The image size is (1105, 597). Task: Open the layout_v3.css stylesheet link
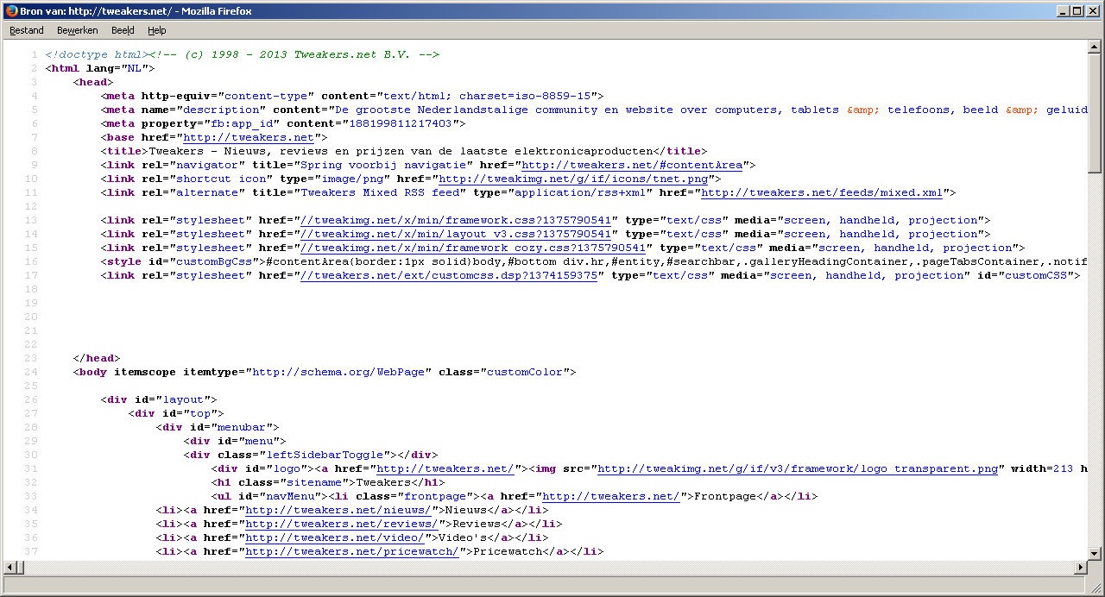[x=456, y=234]
